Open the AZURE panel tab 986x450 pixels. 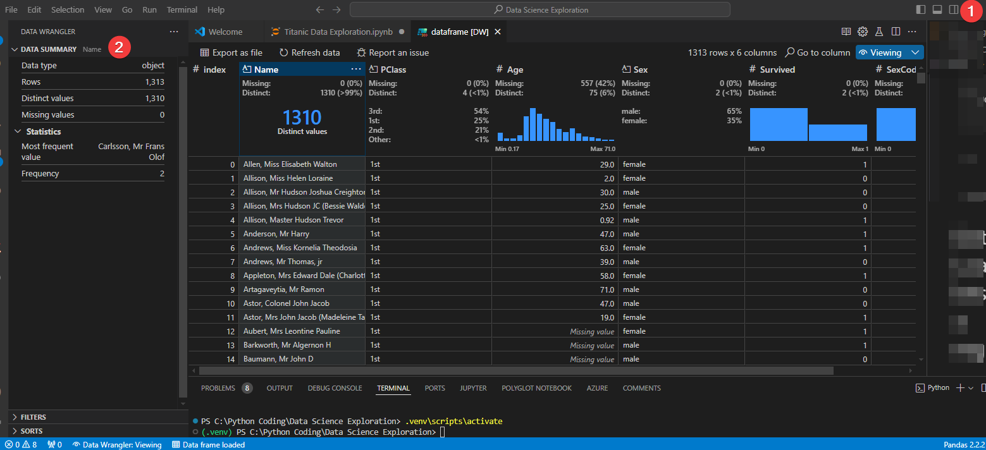tap(597, 388)
